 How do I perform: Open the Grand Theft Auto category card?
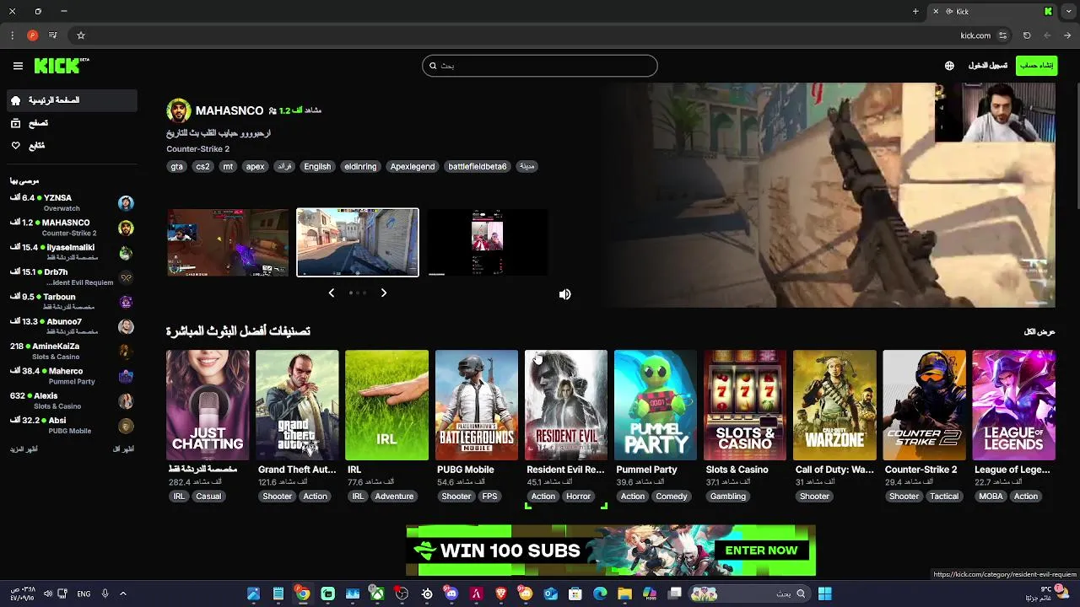coord(297,406)
